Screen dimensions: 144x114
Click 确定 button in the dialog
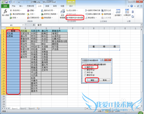click(x=92, y=80)
